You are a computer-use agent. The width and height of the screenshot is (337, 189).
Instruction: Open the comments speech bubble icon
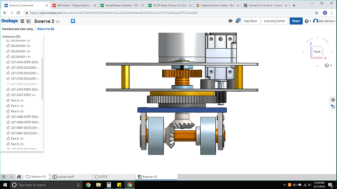231,21
